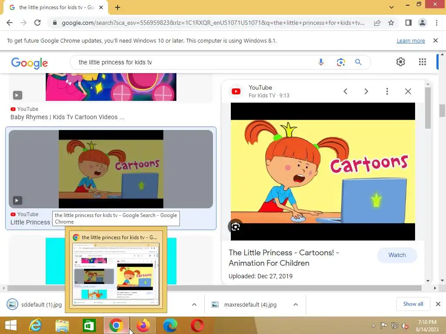Click the blue magnifier search button
The height and width of the screenshot is (334, 446).
pyautogui.click(x=358, y=62)
